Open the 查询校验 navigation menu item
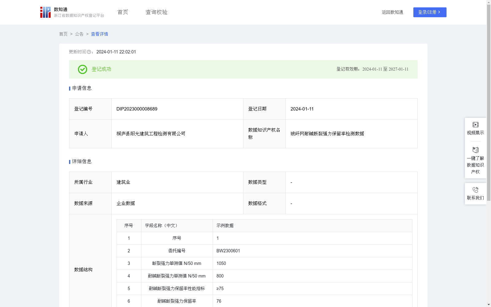 point(157,12)
